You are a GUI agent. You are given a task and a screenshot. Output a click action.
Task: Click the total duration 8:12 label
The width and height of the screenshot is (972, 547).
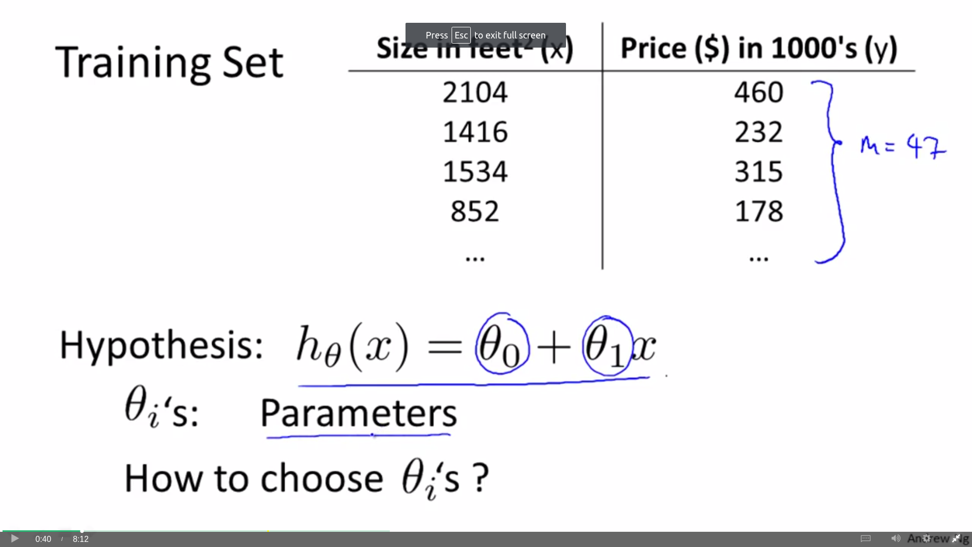click(x=80, y=539)
